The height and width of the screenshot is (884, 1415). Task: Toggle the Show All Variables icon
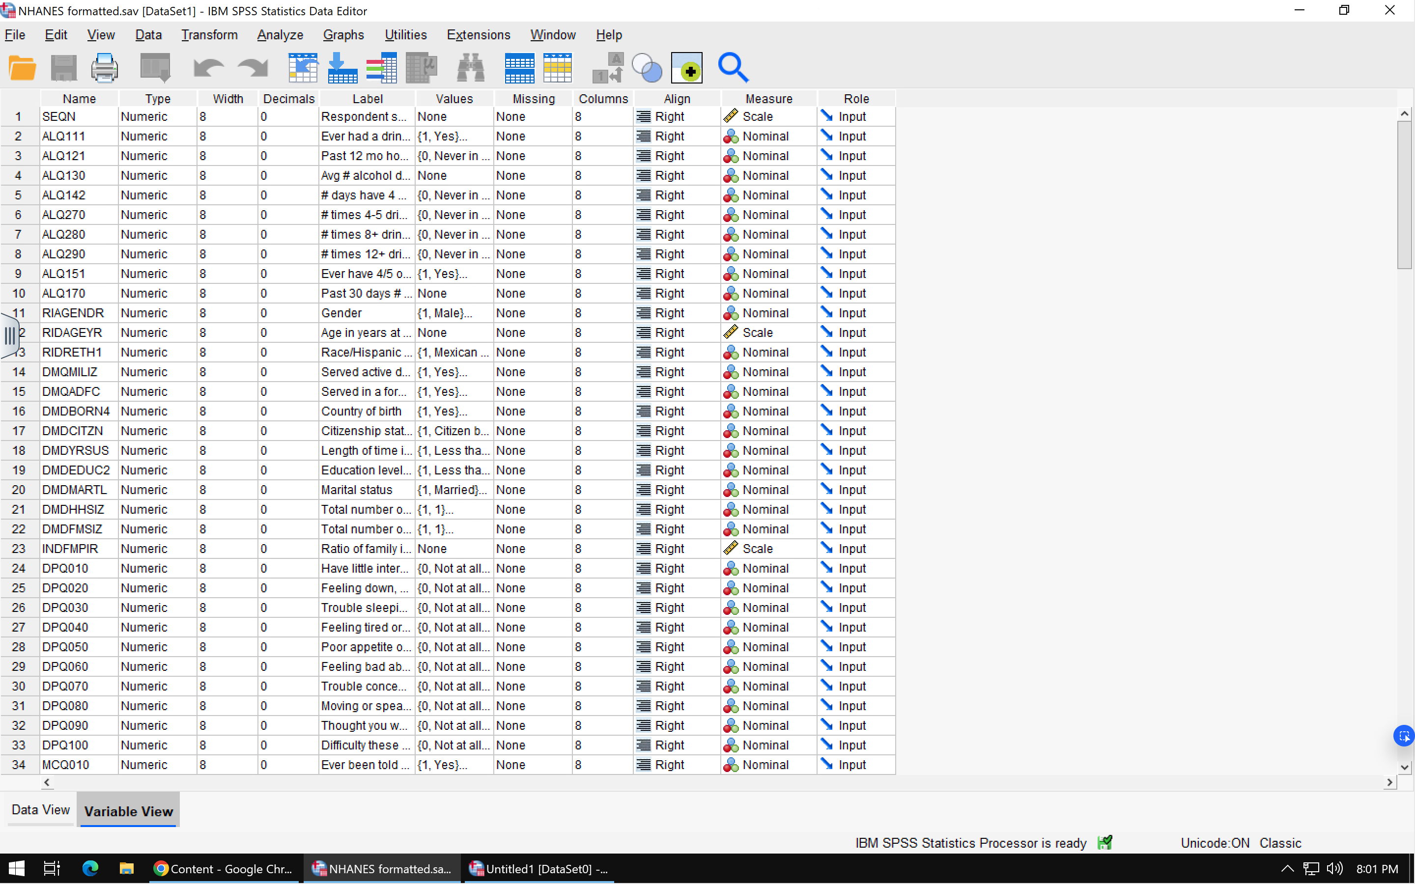(x=686, y=68)
